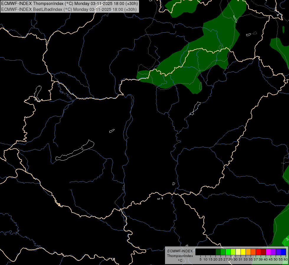Click the ThompsonIndex title line at top
This screenshot has width=289, height=265.
[x=69, y=3]
